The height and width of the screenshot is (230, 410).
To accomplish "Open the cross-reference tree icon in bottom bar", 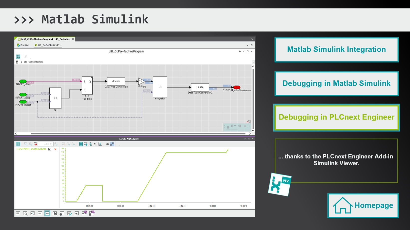I will tap(32, 213).
